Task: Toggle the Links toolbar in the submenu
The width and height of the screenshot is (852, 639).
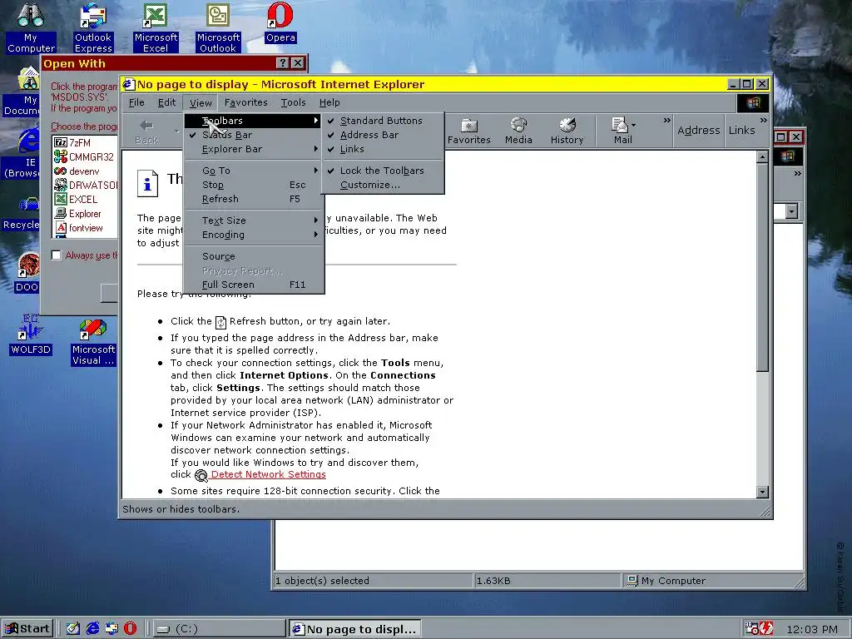Action: click(383, 149)
